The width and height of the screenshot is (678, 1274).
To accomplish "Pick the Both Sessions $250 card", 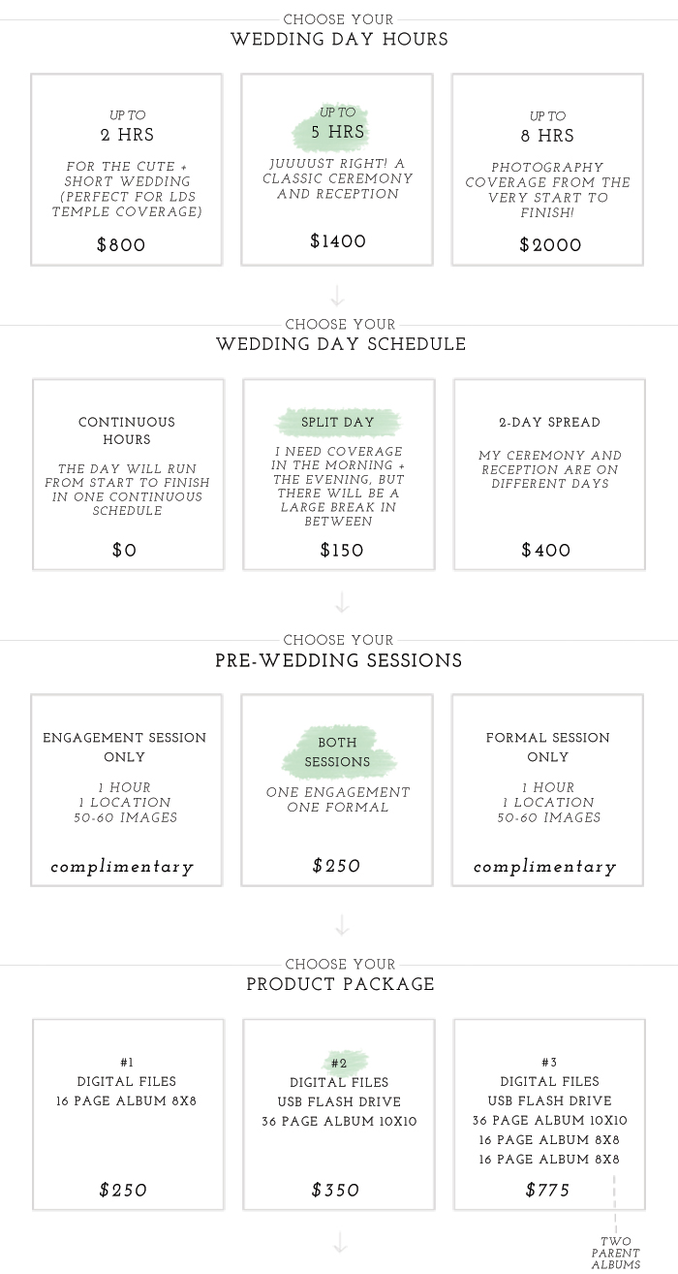I will [337, 790].
